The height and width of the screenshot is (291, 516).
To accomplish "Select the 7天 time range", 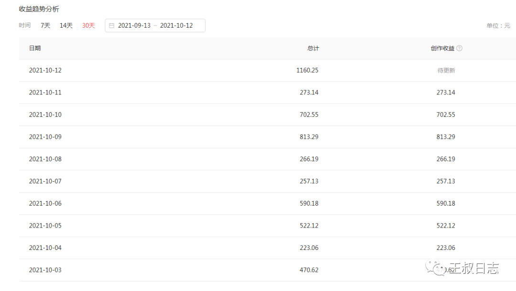I will click(45, 25).
